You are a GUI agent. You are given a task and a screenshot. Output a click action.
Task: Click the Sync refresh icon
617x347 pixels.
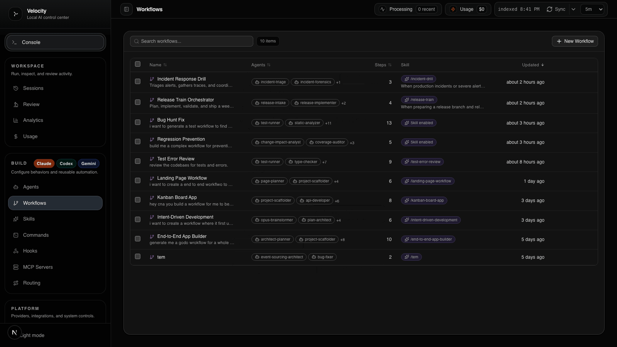click(x=549, y=9)
